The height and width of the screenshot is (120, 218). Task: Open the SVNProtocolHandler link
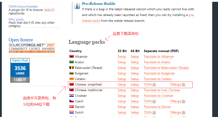(23, 6)
